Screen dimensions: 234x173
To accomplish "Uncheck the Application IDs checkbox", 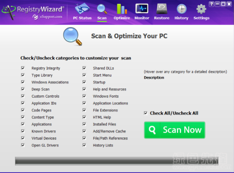I will tap(23, 103).
